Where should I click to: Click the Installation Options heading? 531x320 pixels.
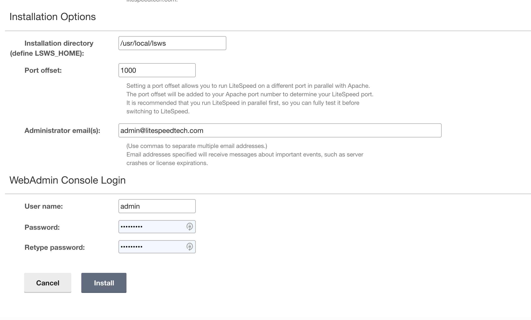pos(52,17)
